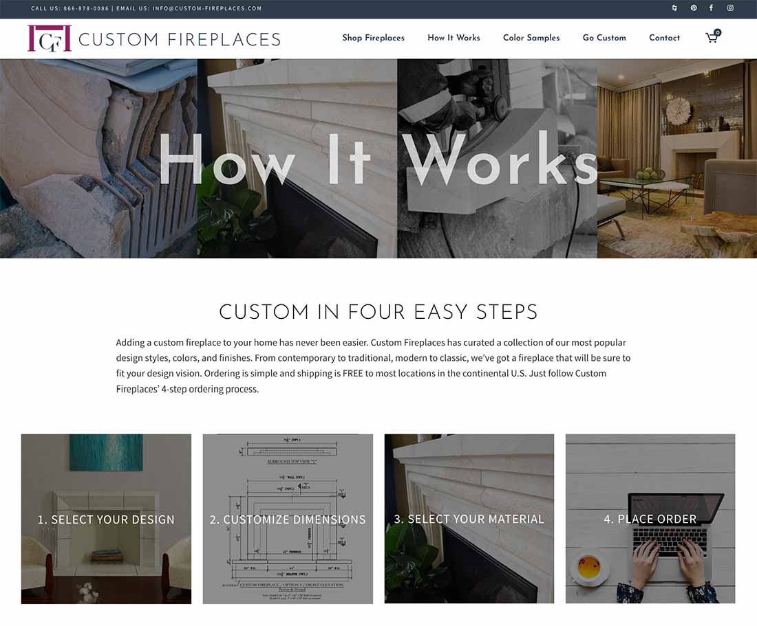The image size is (757, 626).
Task: Open Color Samples in navigation
Action: [531, 38]
